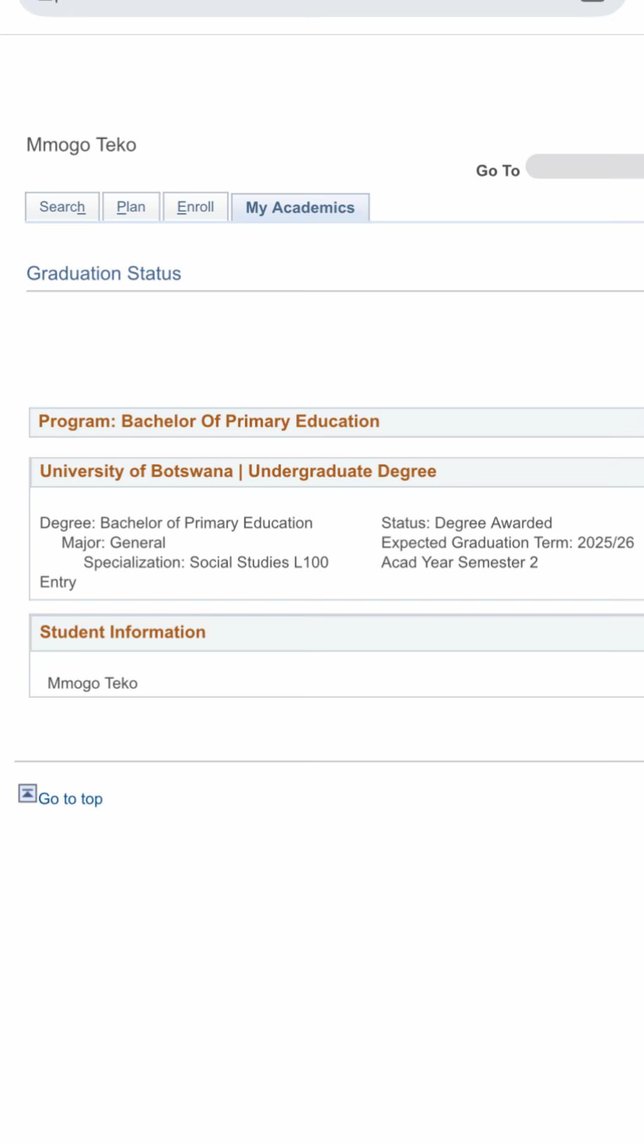This screenshot has height=1145, width=644.
Task: Switch to the Plan tab
Action: [131, 207]
